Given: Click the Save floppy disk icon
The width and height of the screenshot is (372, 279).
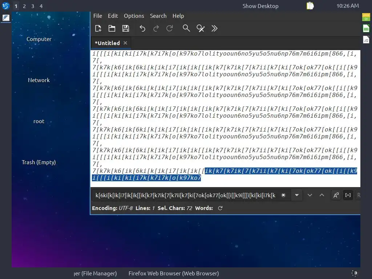Looking at the screenshot, I should tap(125, 28).
